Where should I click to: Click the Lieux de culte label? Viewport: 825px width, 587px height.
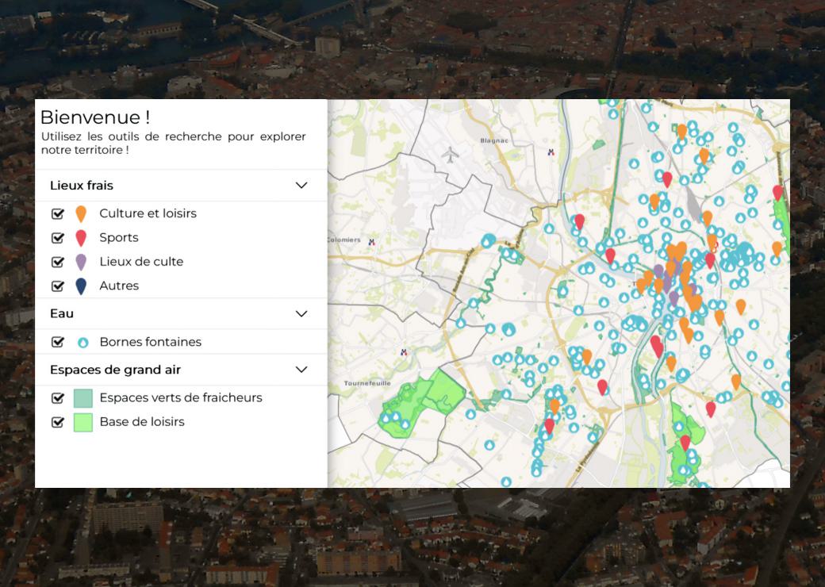tap(141, 262)
